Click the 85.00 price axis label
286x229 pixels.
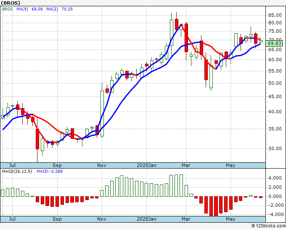coord(275,15)
